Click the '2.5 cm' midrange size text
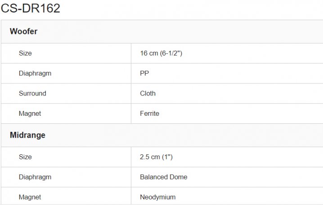The image size is (323, 205). tap(150, 157)
